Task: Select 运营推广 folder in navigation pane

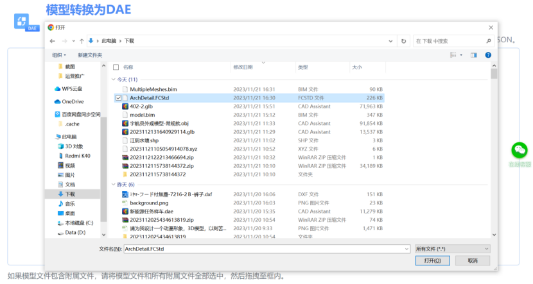Action: coord(74,76)
